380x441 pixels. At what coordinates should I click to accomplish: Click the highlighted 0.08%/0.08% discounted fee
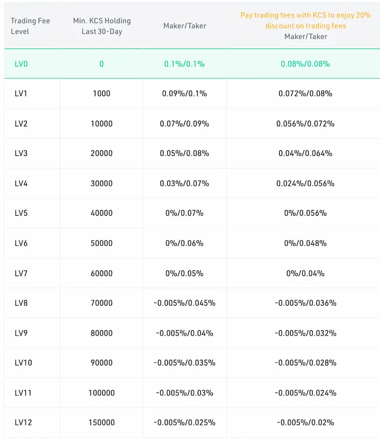coord(305,64)
